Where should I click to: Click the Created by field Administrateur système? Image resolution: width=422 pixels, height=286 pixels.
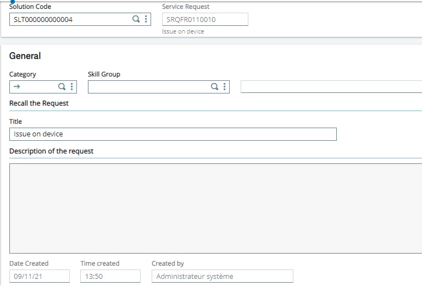click(x=222, y=276)
